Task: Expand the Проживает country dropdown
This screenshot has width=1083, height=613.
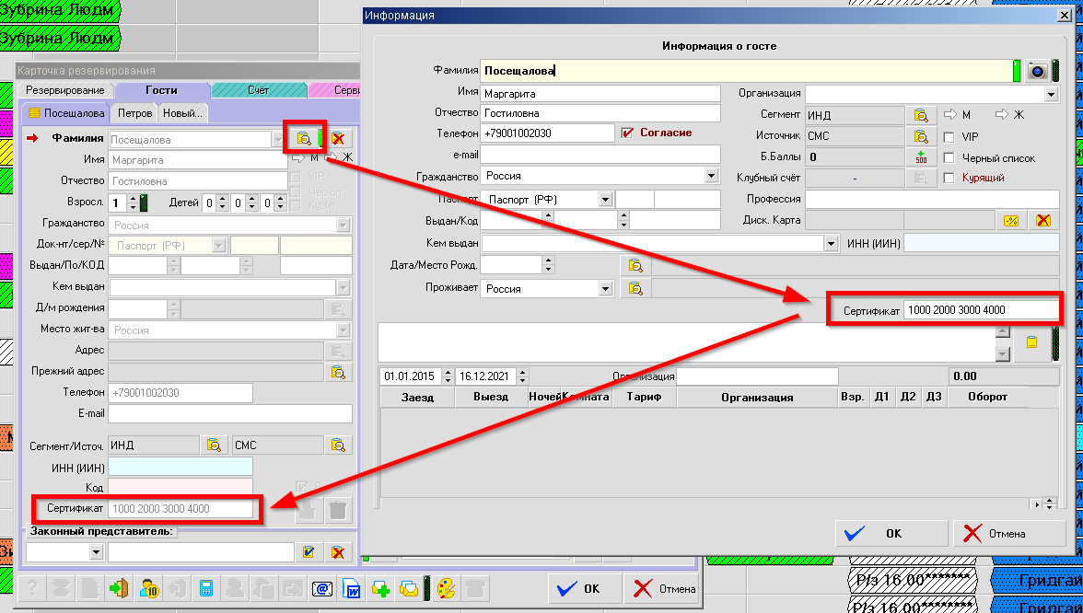Action: click(x=605, y=289)
